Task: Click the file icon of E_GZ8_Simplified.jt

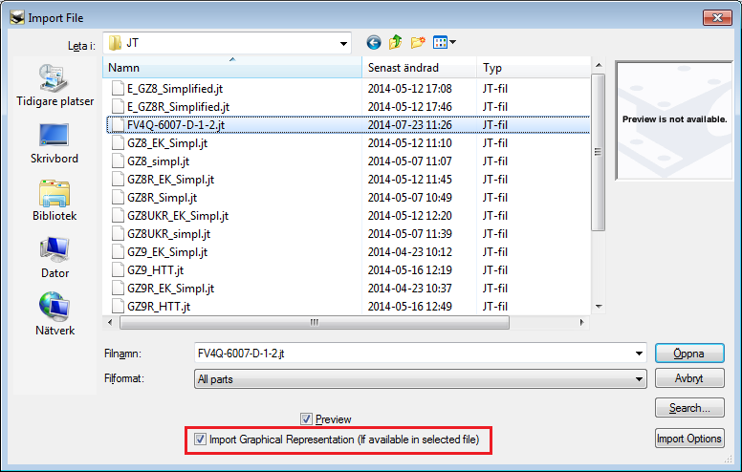Action: tap(118, 89)
